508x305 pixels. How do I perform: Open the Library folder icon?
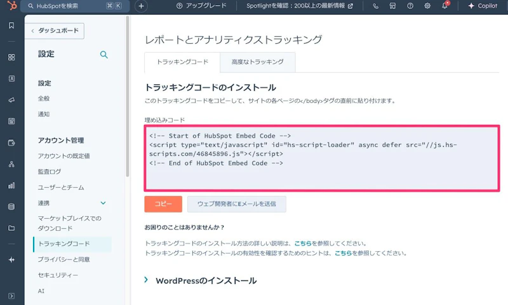point(11,228)
